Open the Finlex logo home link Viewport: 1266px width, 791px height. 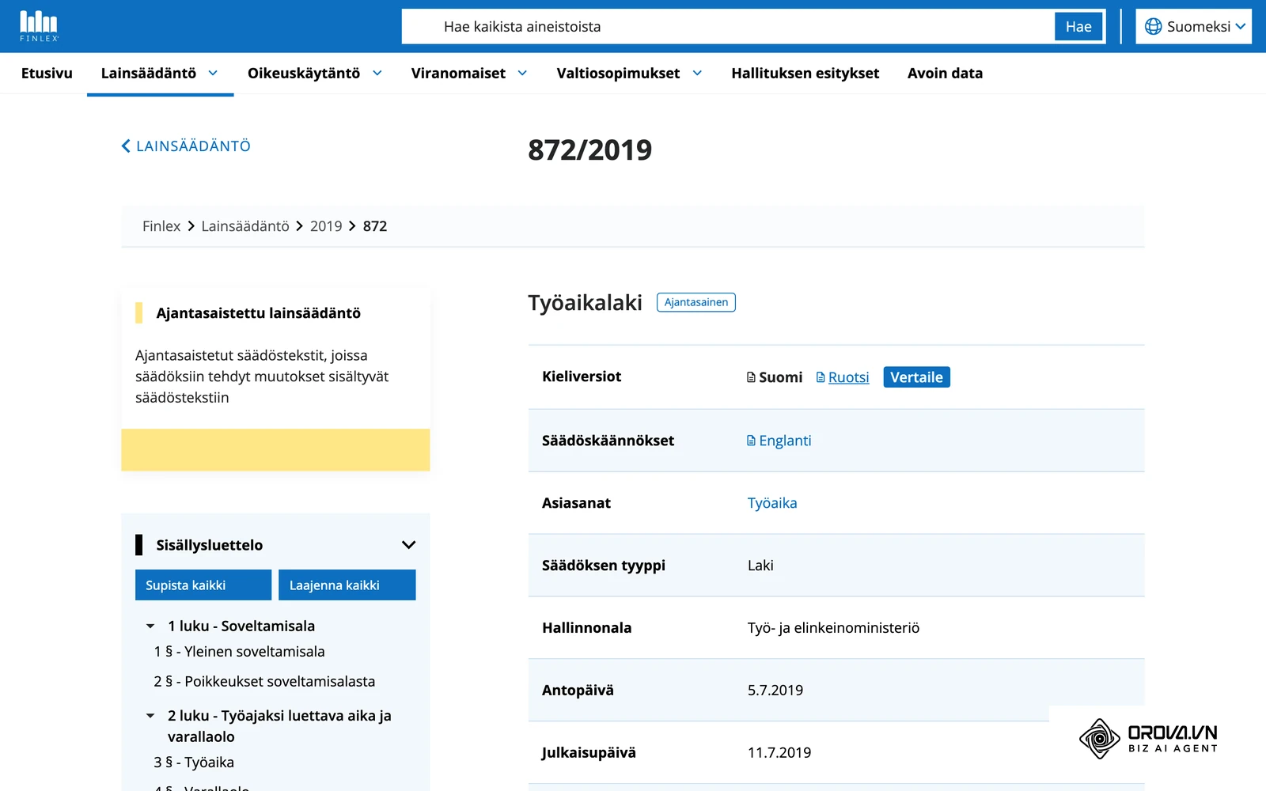coord(39,26)
